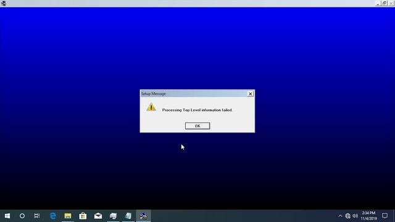This screenshot has height=222, width=395.
Task: Show hidden icons in the system tray
Action: (x=340, y=216)
